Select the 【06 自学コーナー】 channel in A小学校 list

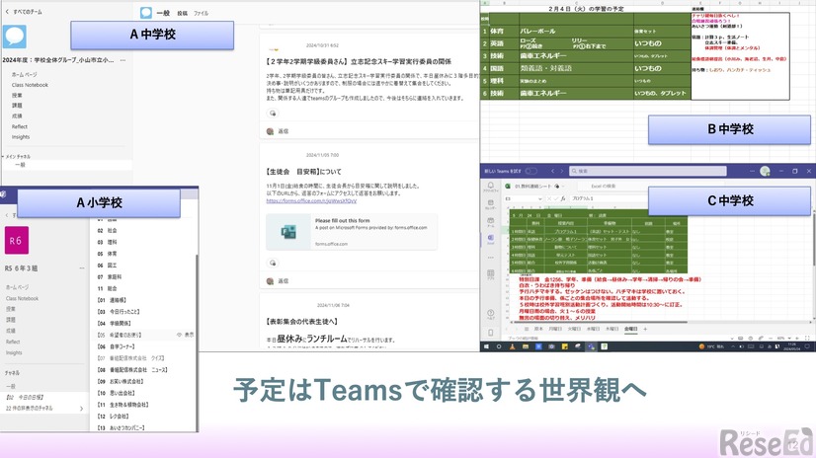point(116,346)
